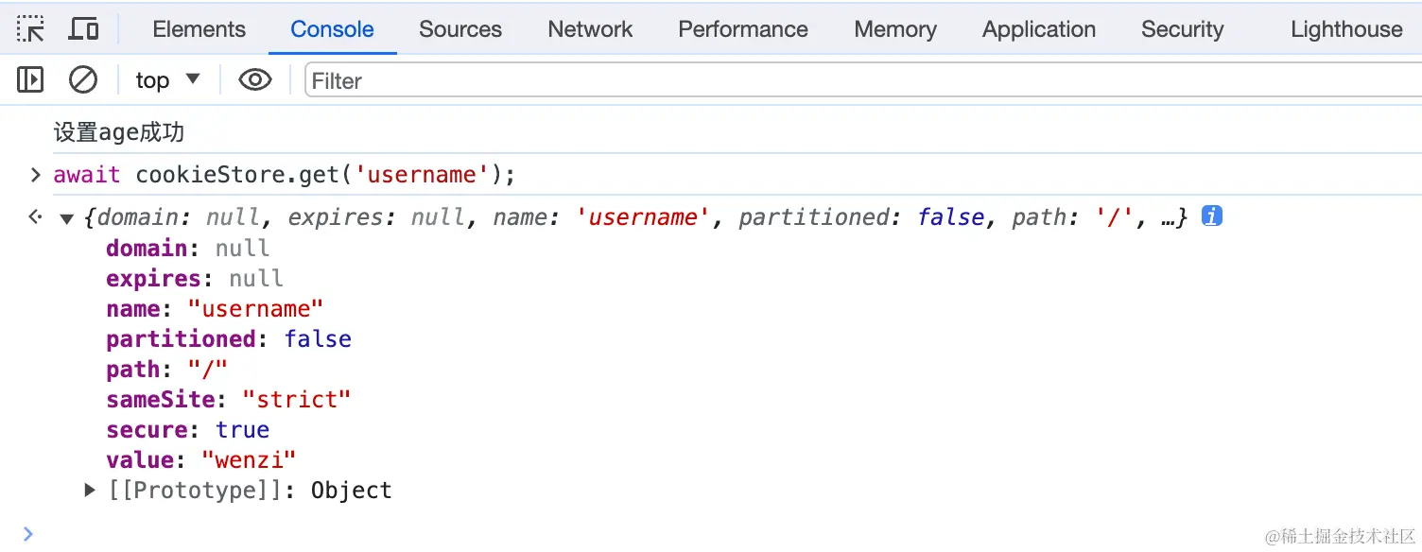Click the sameSite "strict" value
Viewport: 1422px width, 552px height.
coord(297,399)
